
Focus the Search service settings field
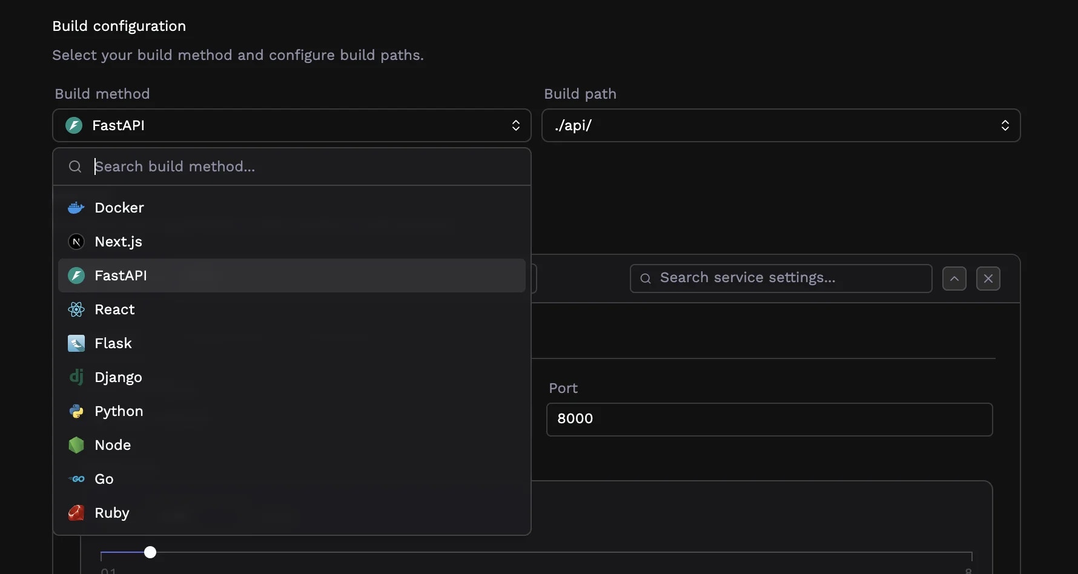pos(781,278)
